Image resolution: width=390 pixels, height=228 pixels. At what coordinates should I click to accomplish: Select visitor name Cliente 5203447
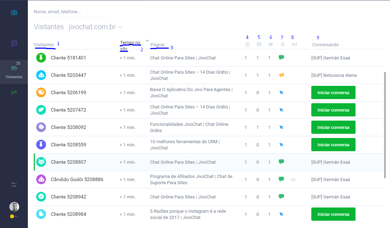pos(68,75)
